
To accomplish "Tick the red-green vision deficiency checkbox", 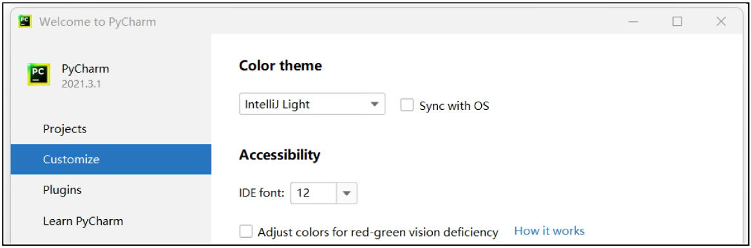I will click(x=245, y=232).
